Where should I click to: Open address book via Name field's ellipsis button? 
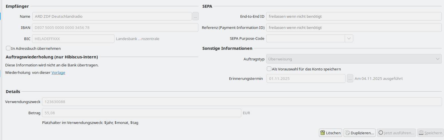coord(195,17)
